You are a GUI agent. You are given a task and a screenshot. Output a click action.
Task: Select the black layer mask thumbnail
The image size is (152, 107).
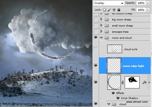point(132,82)
